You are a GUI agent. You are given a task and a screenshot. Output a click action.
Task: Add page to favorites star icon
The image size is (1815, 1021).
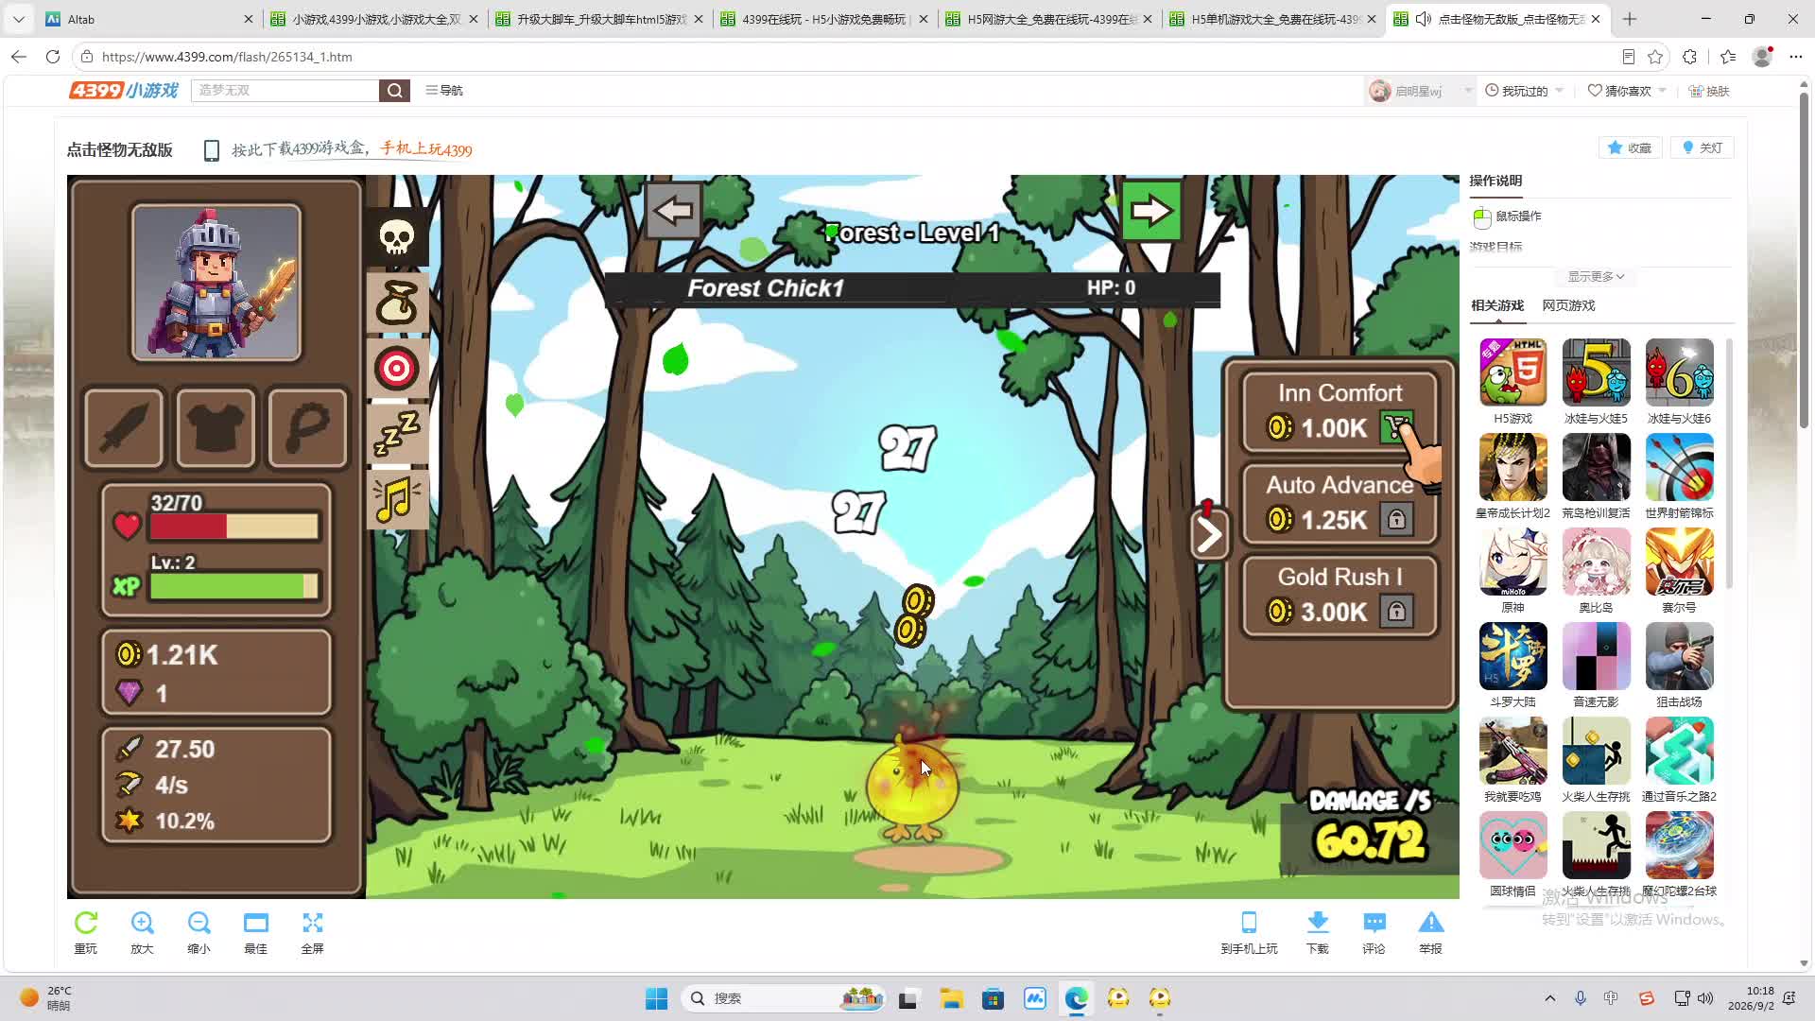1655,57
